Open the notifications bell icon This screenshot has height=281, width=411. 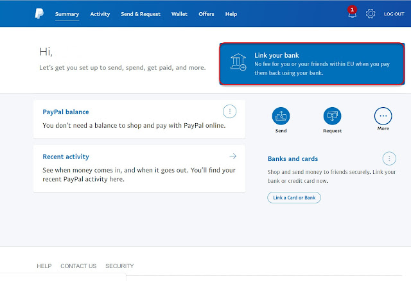[352, 13]
